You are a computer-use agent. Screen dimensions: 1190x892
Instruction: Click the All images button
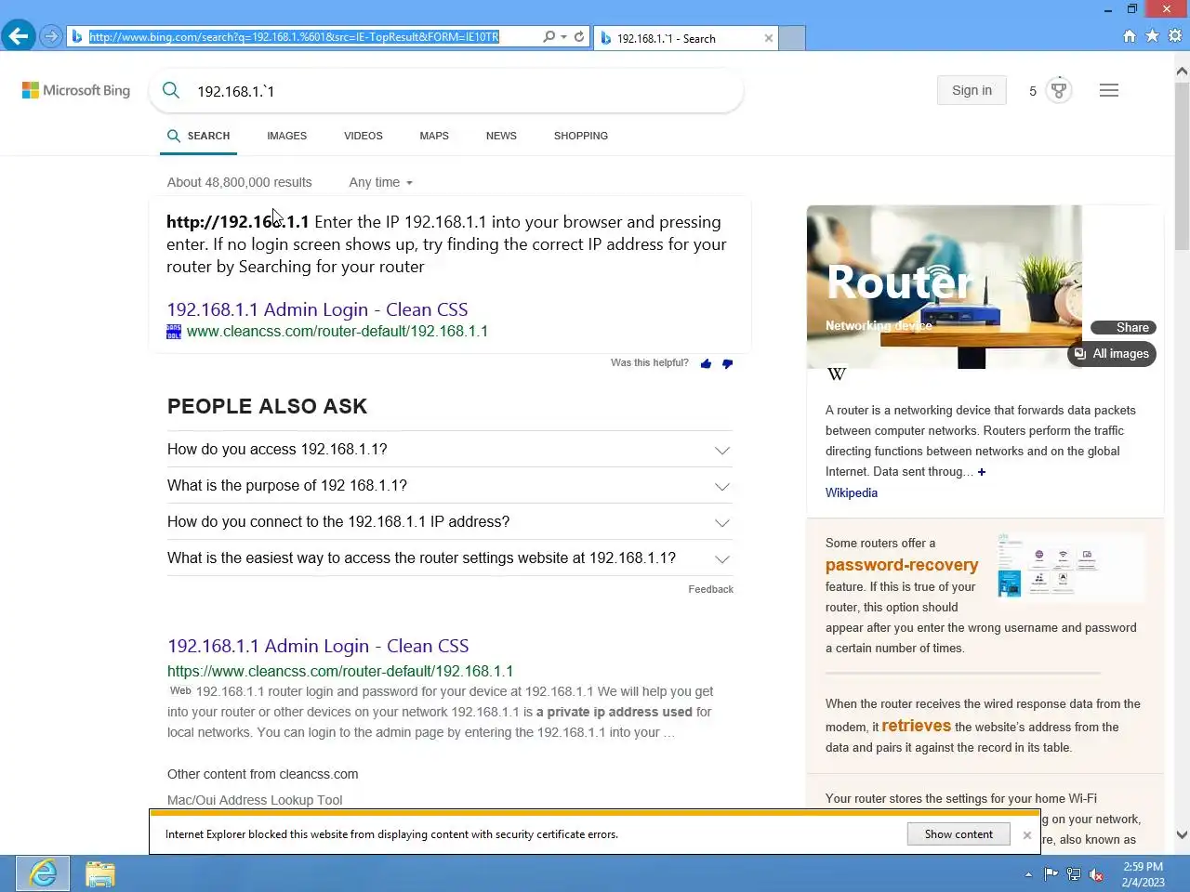pyautogui.click(x=1112, y=354)
